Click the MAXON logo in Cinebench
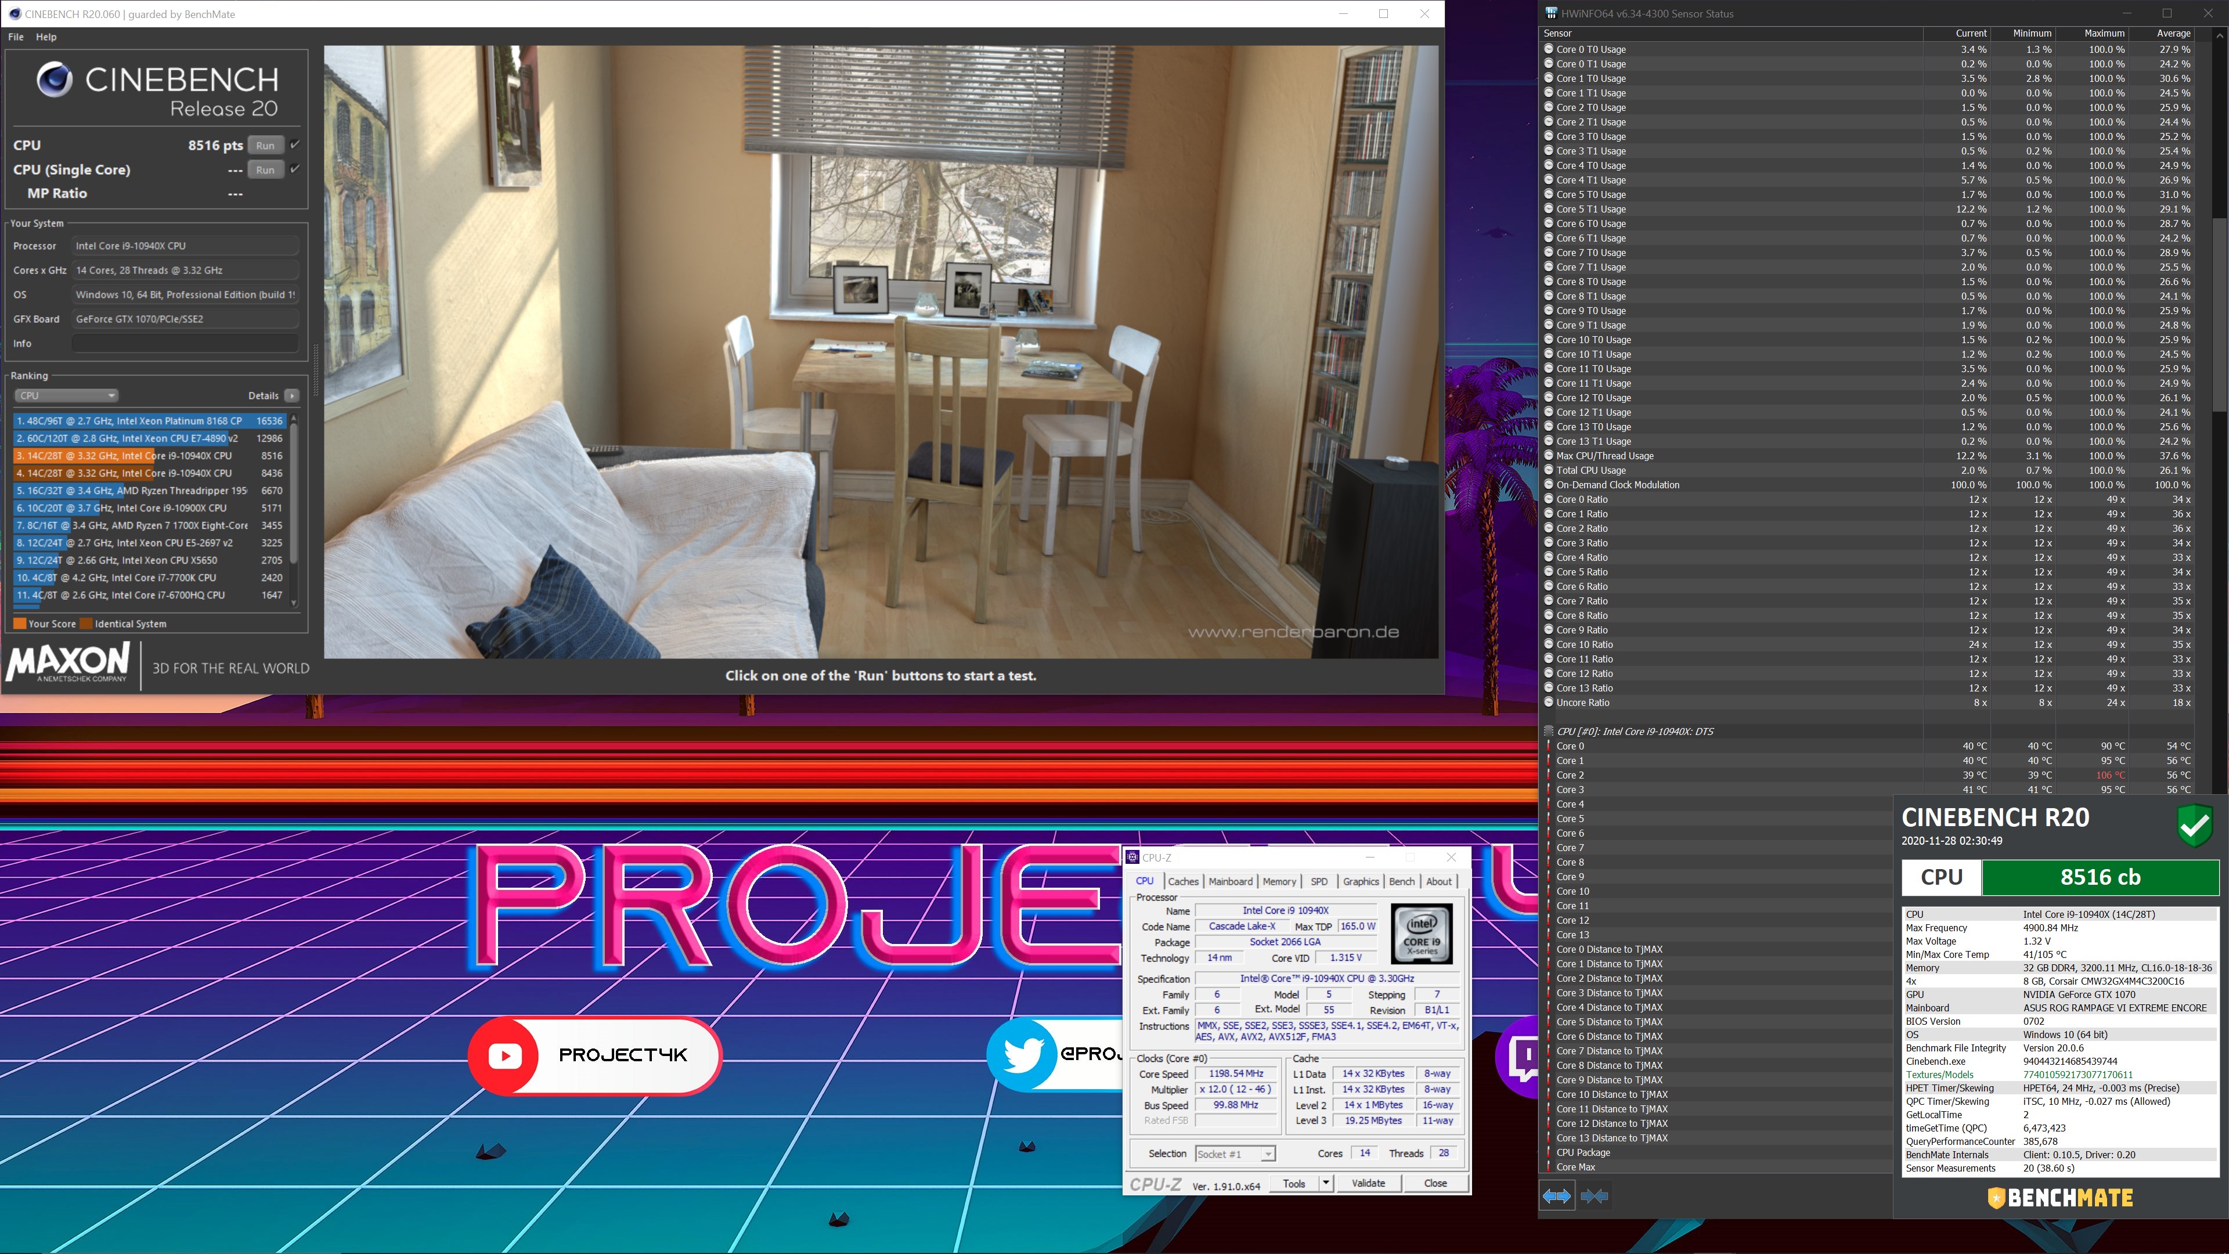 click(68, 663)
